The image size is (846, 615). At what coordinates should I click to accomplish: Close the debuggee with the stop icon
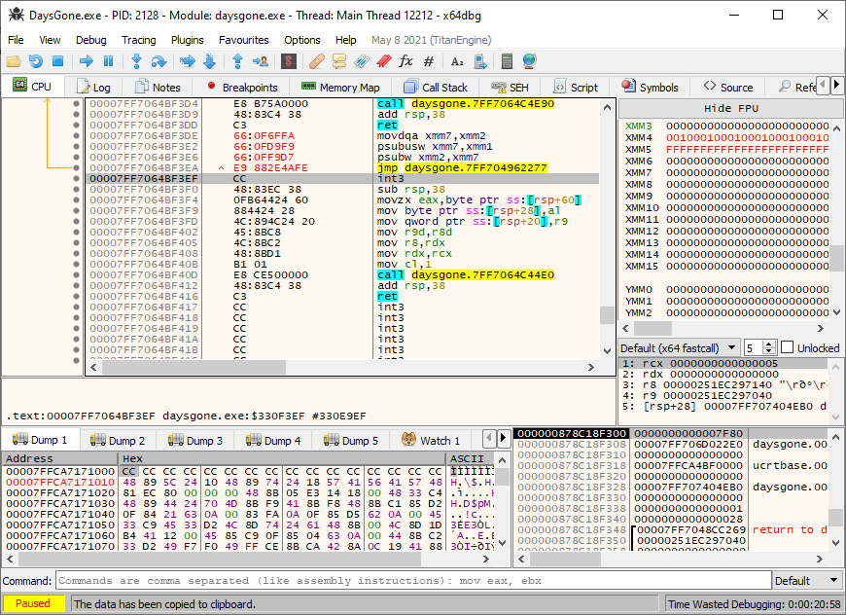point(58,60)
